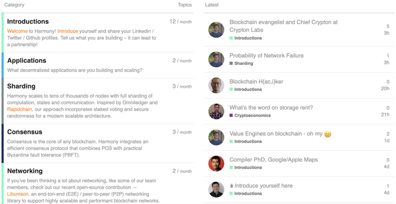The image size is (396, 204).
Task: Click avatar beside Value Engines topic
Action: pos(216,137)
